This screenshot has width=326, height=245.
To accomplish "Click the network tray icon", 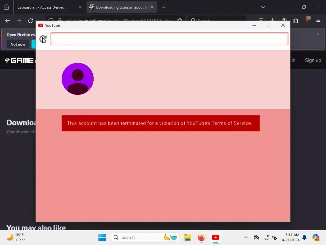I will point(266,237).
